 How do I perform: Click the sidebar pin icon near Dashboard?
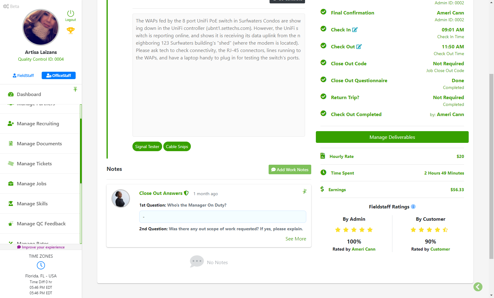[75, 89]
